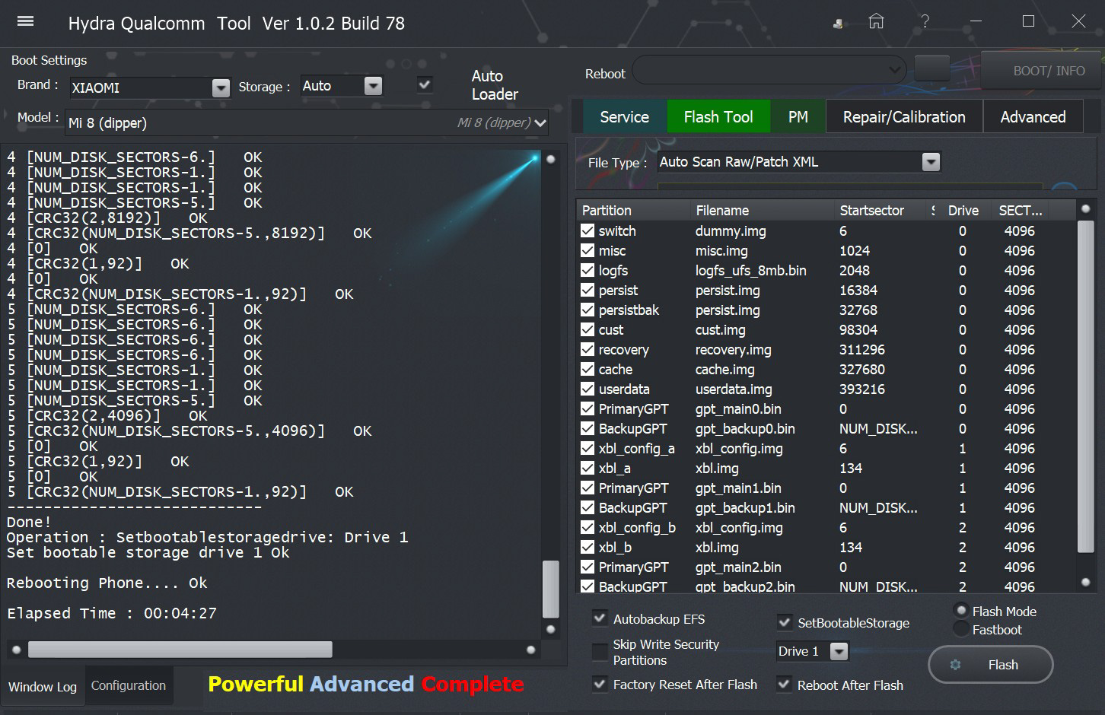This screenshot has width=1105, height=715.
Task: Click log scrollbar up arrow dot
Action: click(x=550, y=159)
